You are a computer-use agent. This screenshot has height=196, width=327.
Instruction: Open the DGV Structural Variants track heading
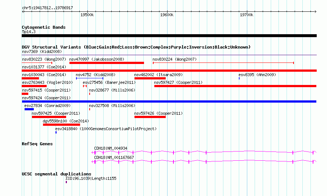tap(136, 47)
